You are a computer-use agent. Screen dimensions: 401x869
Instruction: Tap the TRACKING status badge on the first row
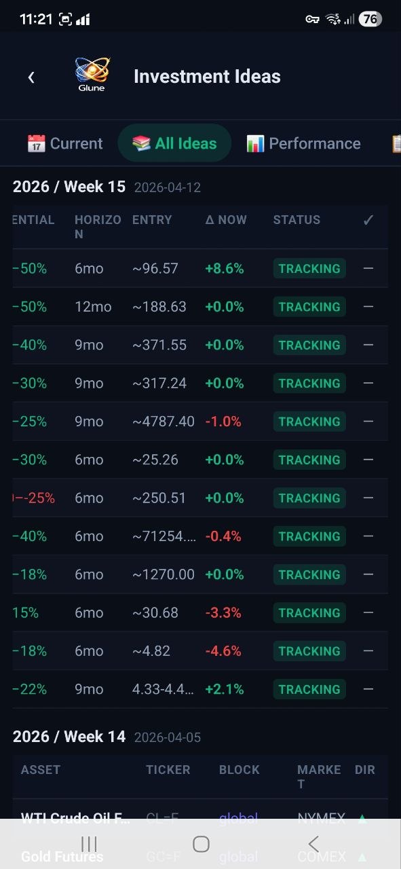[309, 268]
